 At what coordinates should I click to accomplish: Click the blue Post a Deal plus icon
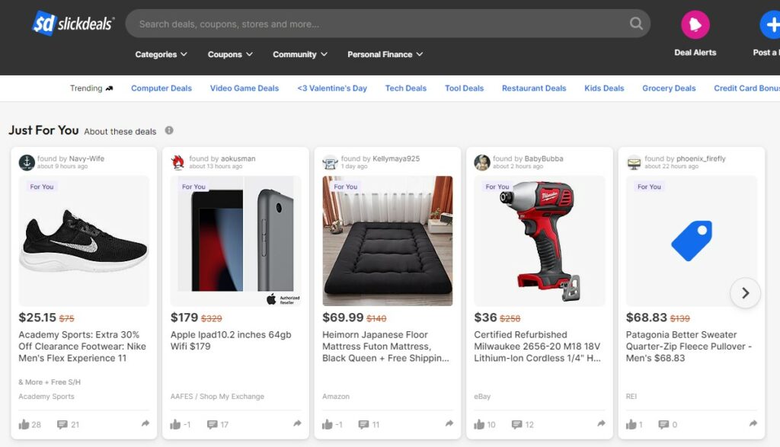(x=771, y=24)
